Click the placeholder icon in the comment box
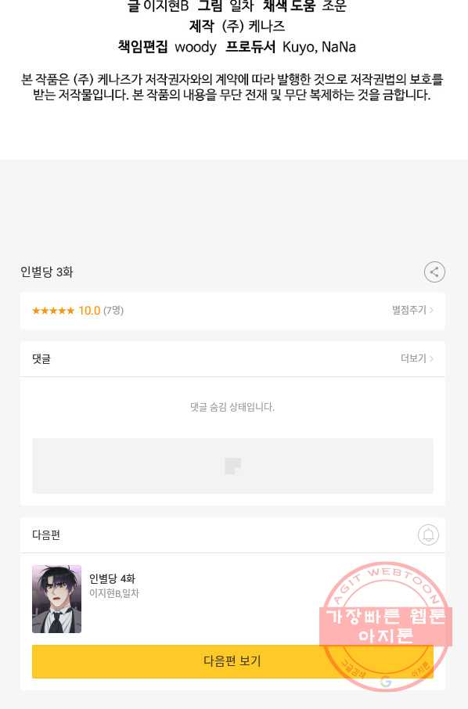Screen dimensions: 468x709 click(233, 466)
